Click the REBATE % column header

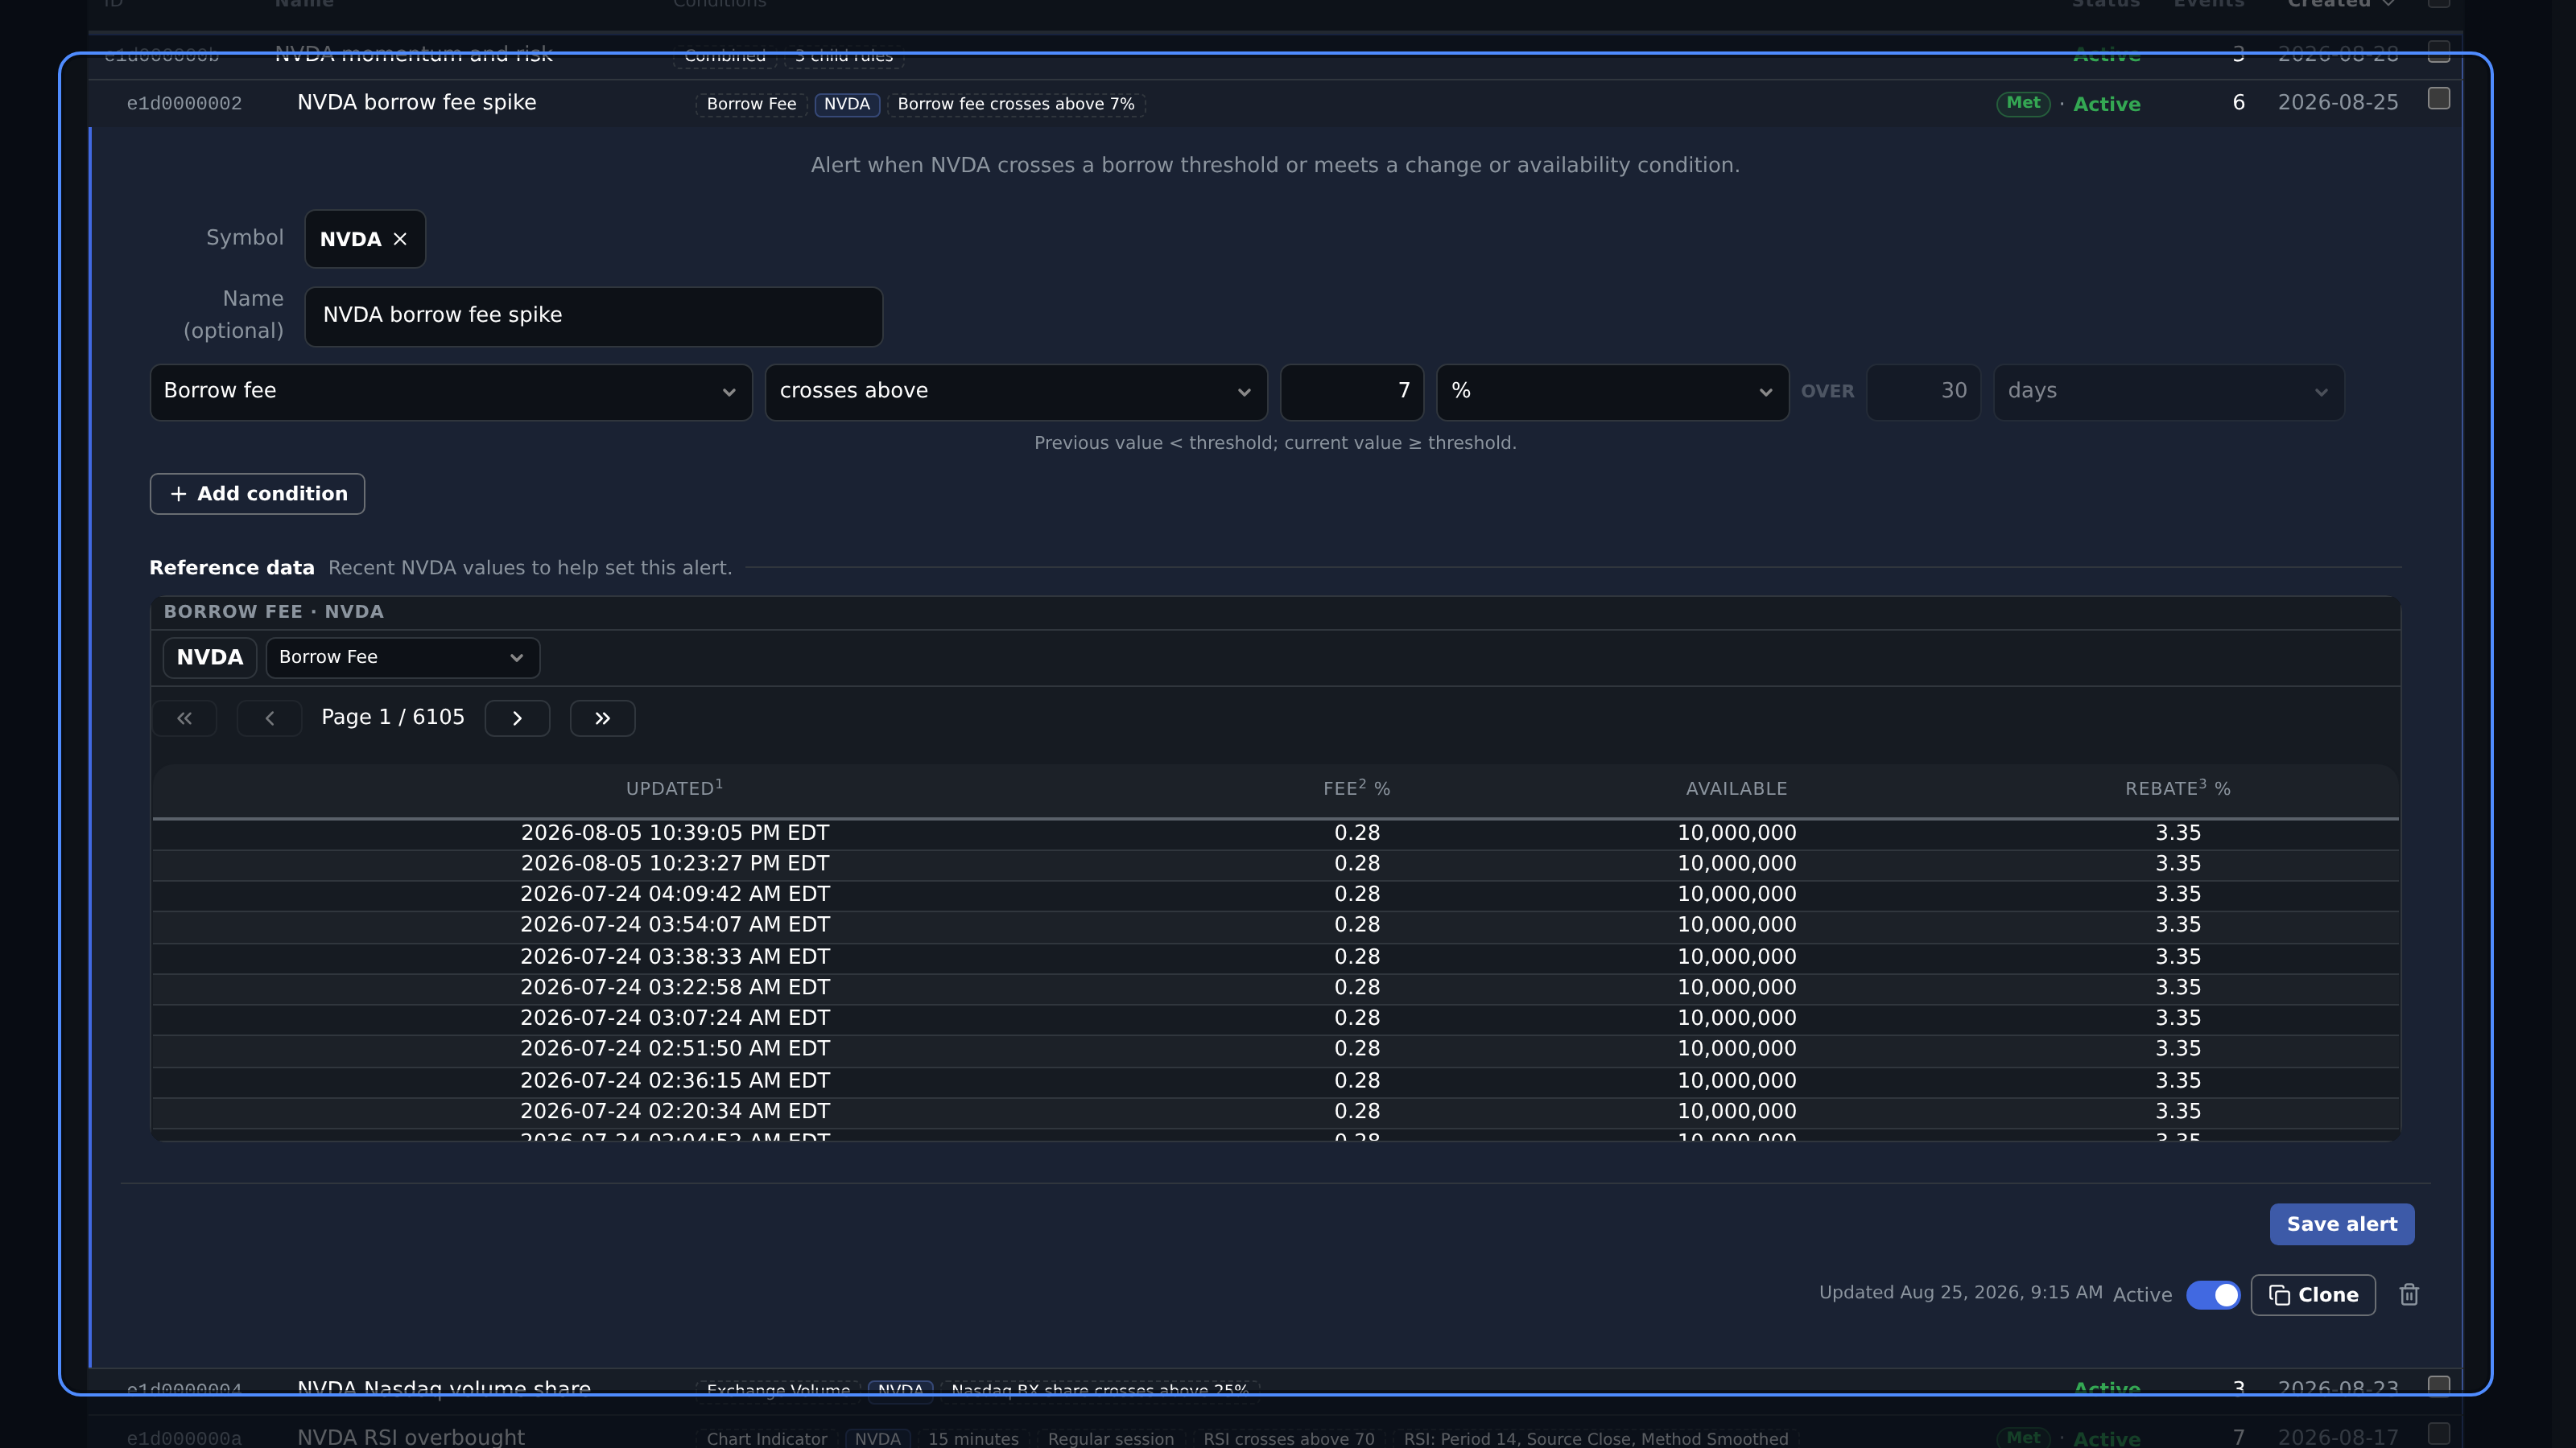pos(2177,788)
